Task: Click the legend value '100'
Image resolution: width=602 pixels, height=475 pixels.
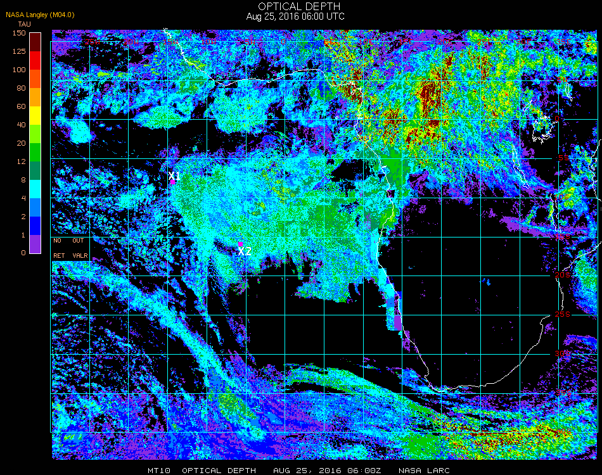Action: 19,70
